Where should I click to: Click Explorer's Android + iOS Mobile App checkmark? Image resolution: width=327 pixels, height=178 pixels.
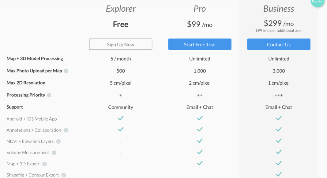coord(121,118)
